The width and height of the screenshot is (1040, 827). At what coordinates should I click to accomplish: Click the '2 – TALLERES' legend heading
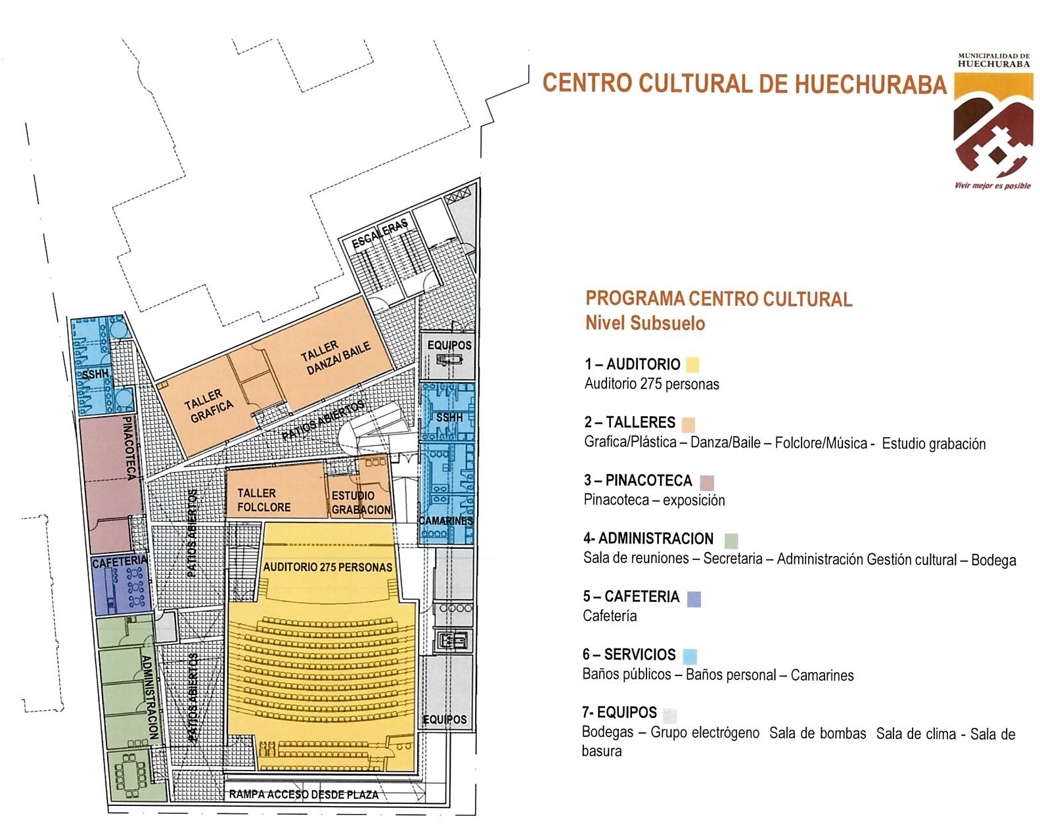(x=630, y=423)
